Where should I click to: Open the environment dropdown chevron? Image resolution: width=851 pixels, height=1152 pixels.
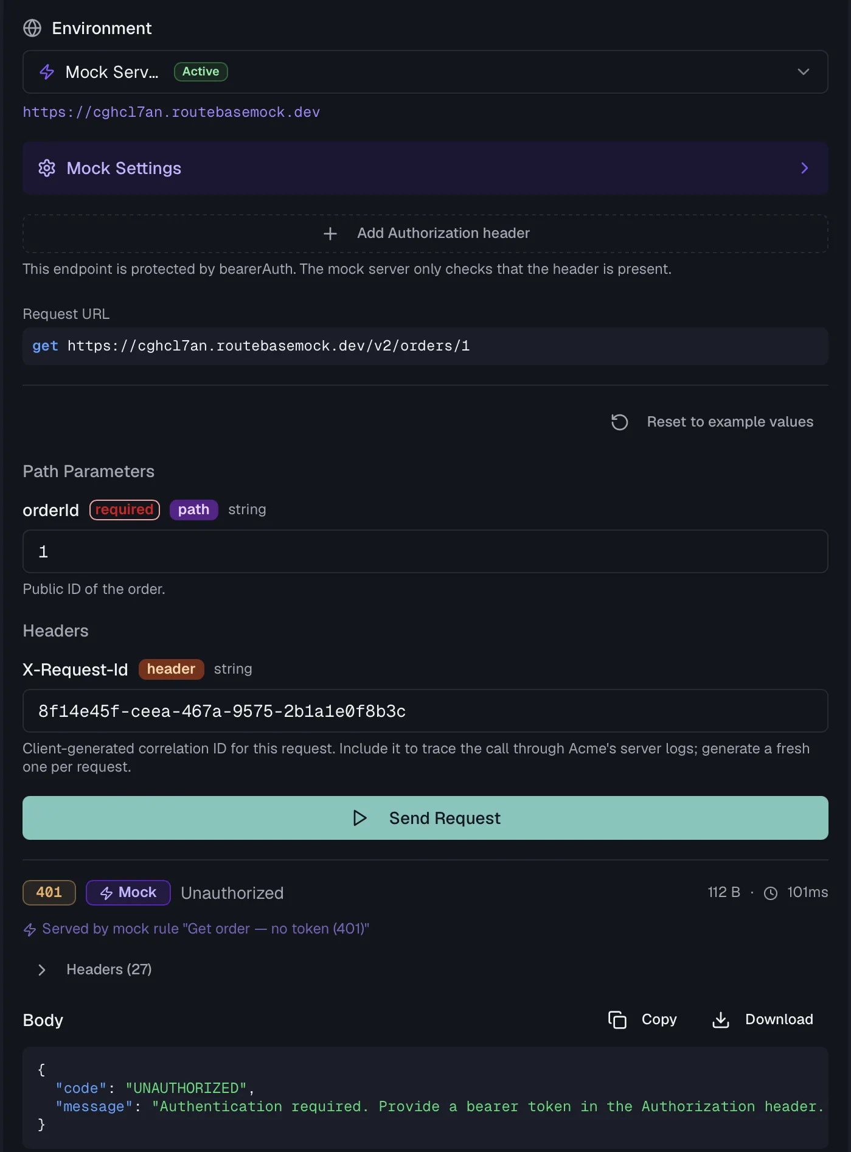coord(803,72)
